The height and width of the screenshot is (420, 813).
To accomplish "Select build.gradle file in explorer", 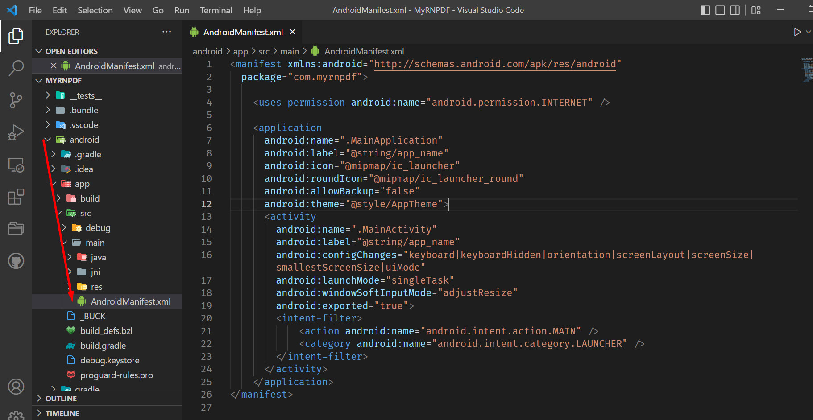I will point(107,346).
